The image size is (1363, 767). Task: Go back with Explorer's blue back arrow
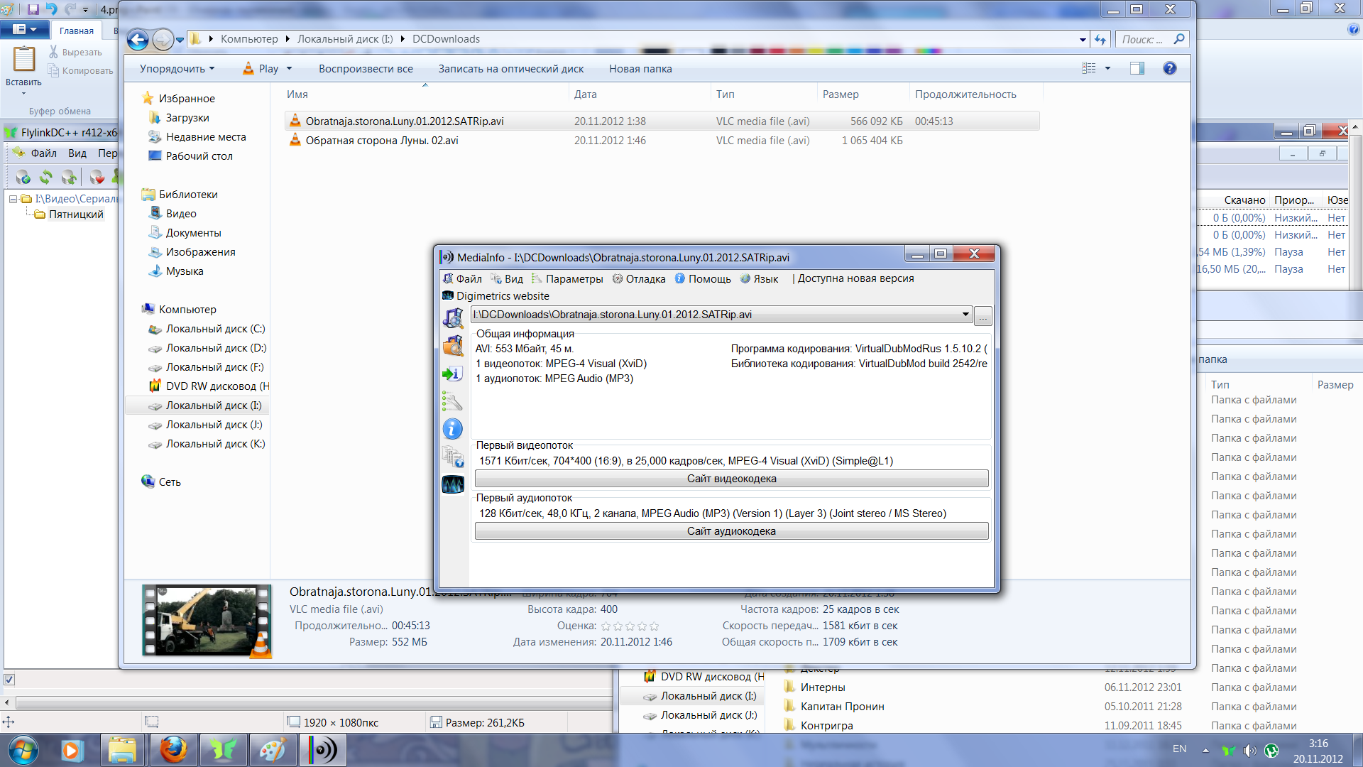(x=138, y=40)
